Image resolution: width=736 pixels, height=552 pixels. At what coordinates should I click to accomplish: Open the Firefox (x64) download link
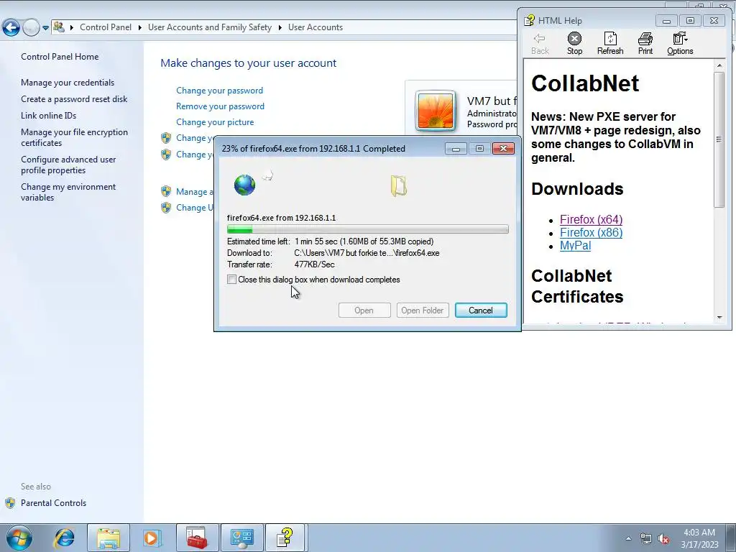[591, 220]
